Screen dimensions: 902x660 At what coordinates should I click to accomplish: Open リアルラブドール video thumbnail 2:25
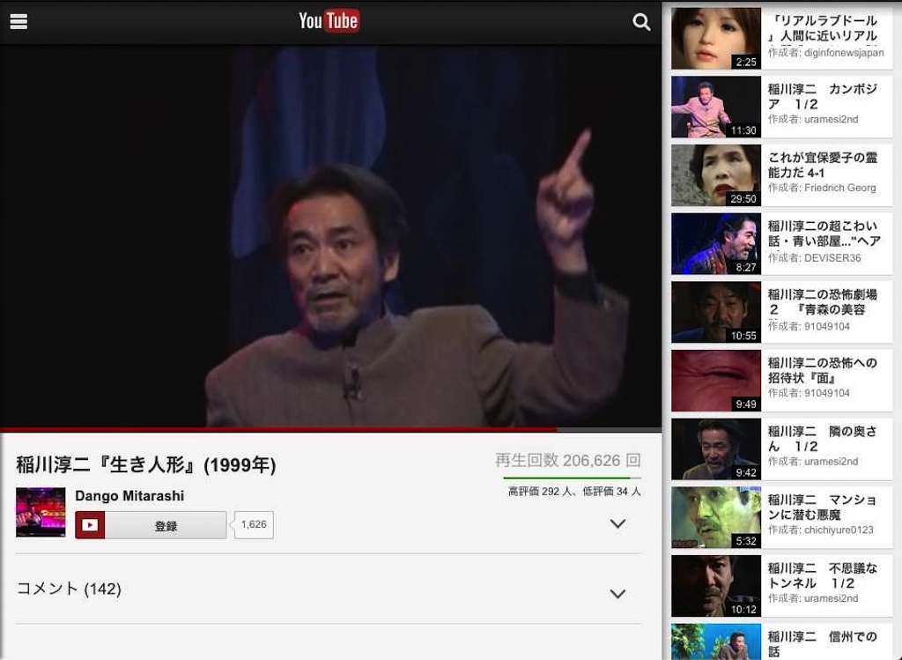[x=716, y=39]
